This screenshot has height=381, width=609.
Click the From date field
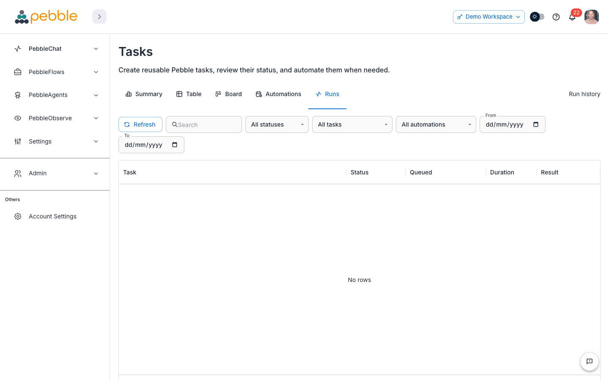coord(513,124)
